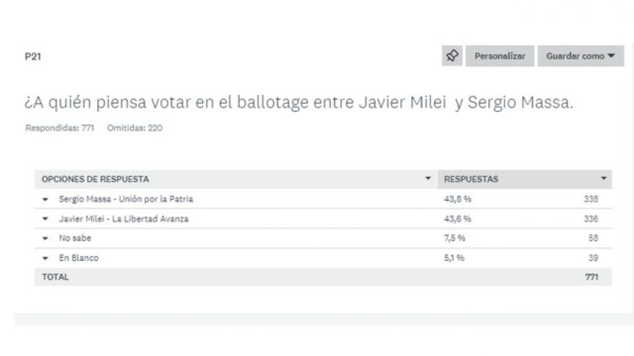Click the ballotage question title text
Image resolution: width=634 pixels, height=356 pixels.
[x=299, y=102]
